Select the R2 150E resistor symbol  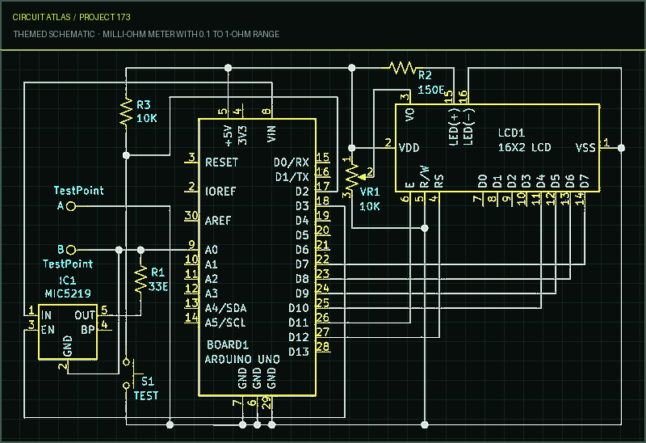[x=402, y=68]
